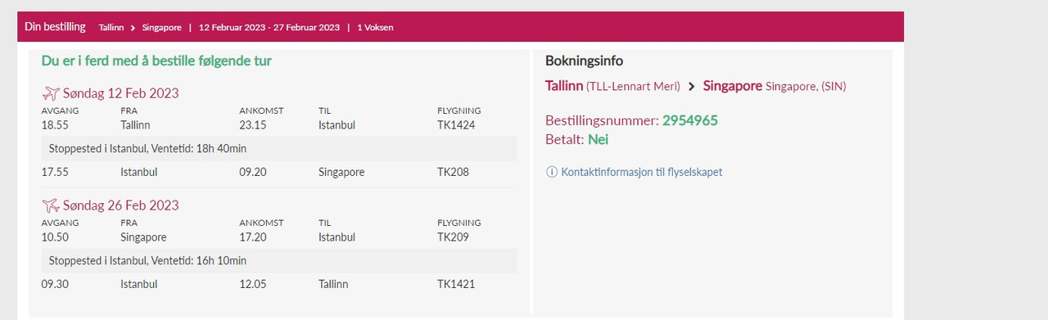Click flight number TK209
The height and width of the screenshot is (320, 1048).
click(453, 237)
